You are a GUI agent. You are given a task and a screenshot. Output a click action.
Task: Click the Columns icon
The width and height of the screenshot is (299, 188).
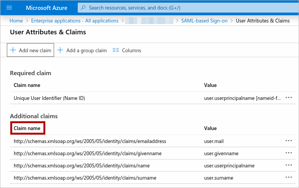[116, 50]
